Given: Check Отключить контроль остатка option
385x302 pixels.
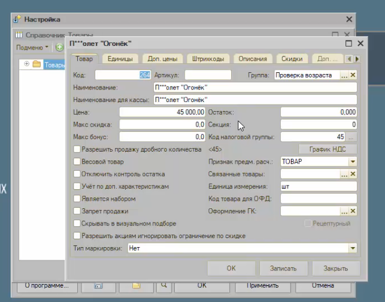Looking at the screenshot, I should (76, 174).
